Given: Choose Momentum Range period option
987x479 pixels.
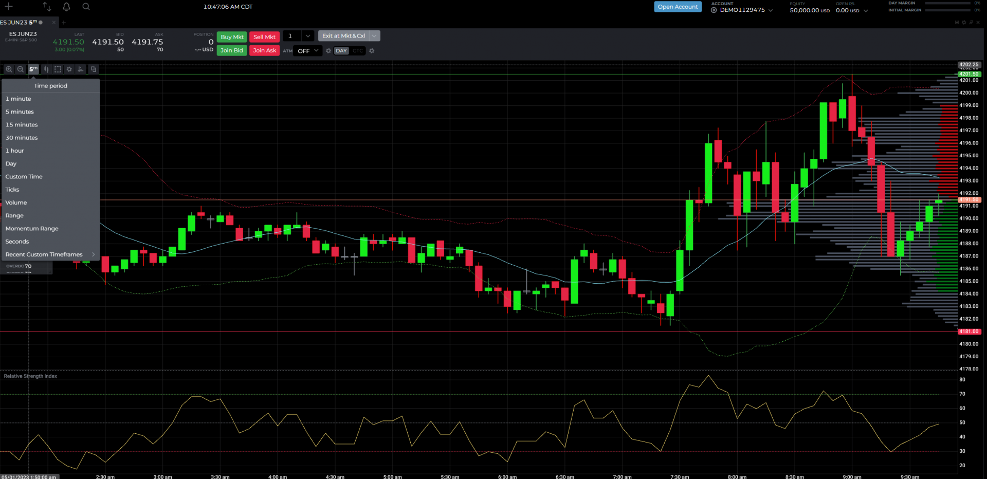Looking at the screenshot, I should (x=50, y=229).
